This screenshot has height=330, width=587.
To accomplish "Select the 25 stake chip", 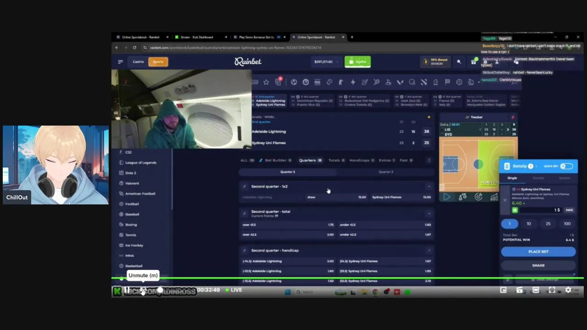I will coord(548,224).
